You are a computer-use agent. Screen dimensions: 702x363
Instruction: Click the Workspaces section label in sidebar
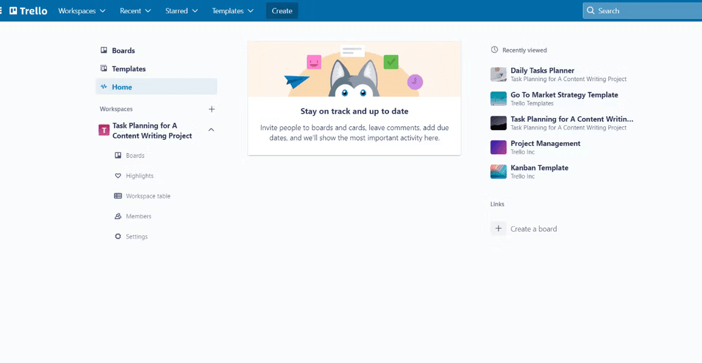116,109
